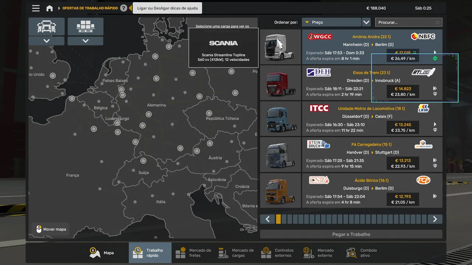Select Unidade Motriz de Locomotiva (18 t) job
The height and width of the screenshot is (265, 472).
[x=372, y=119]
